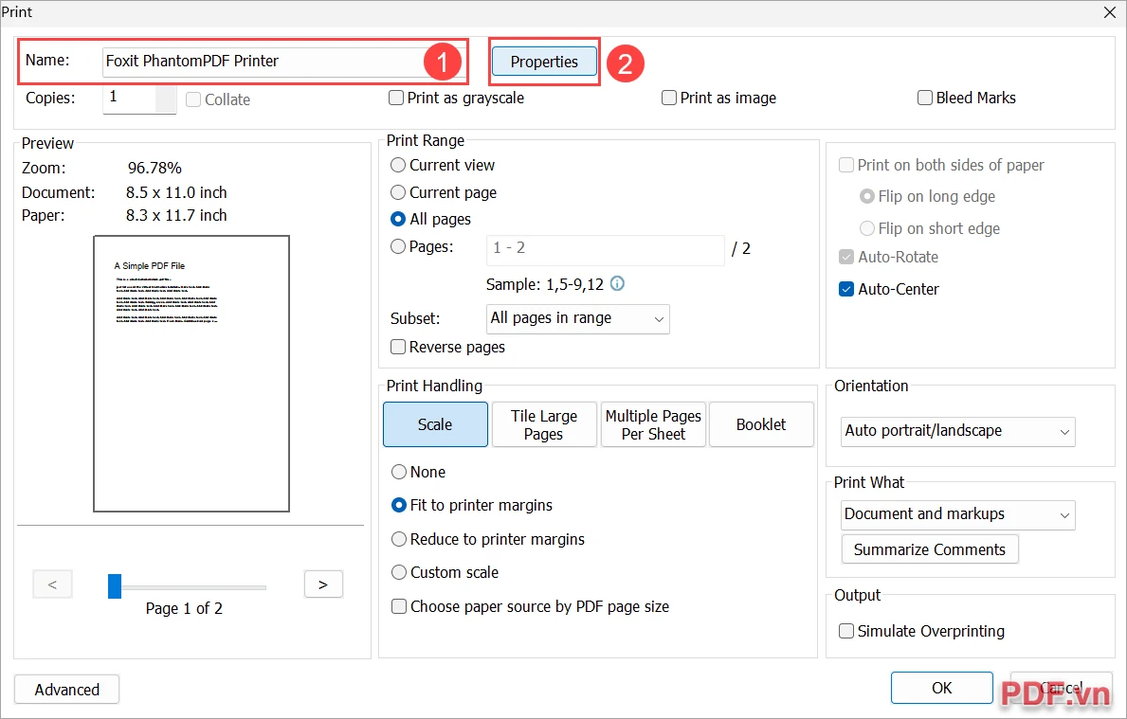Select All pages print range
This screenshot has width=1127, height=719.
coord(430,219)
